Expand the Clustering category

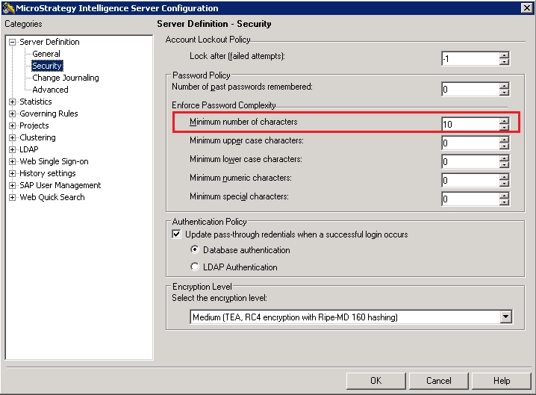(12, 138)
